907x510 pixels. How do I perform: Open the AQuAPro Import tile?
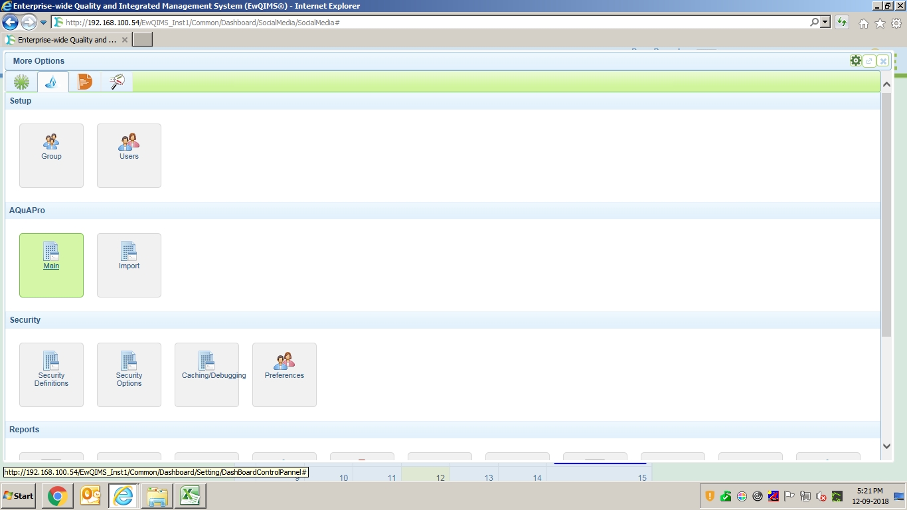129,265
